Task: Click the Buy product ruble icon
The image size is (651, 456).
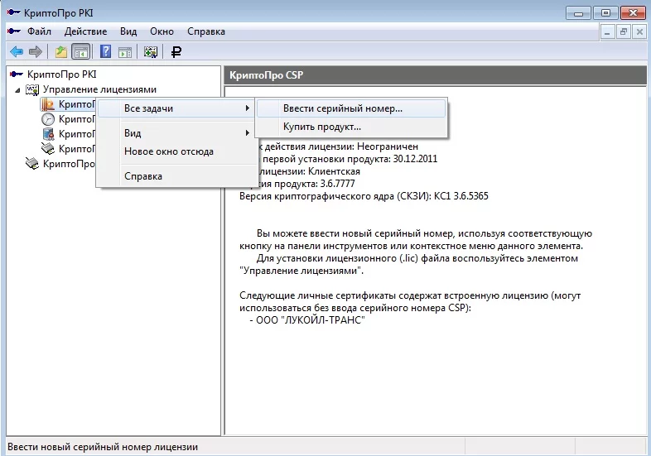Action: 176,52
